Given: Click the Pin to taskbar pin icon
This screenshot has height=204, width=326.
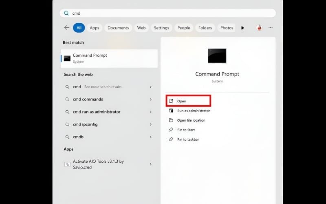Looking at the screenshot, I should (171, 140).
